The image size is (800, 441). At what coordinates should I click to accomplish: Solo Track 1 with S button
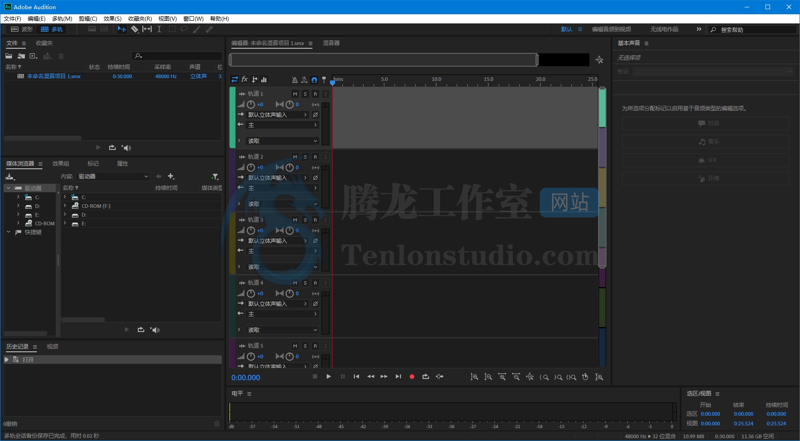click(x=305, y=94)
